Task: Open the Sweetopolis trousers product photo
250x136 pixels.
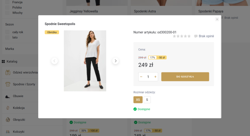Action: tap(85, 61)
